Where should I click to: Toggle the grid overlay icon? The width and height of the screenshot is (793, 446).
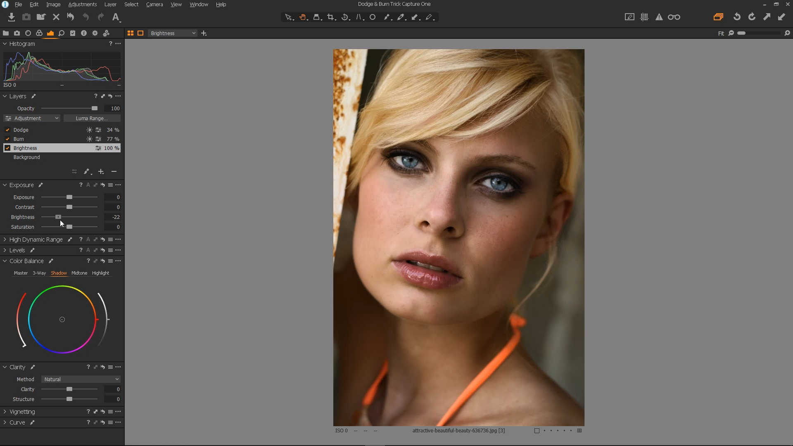click(x=644, y=17)
